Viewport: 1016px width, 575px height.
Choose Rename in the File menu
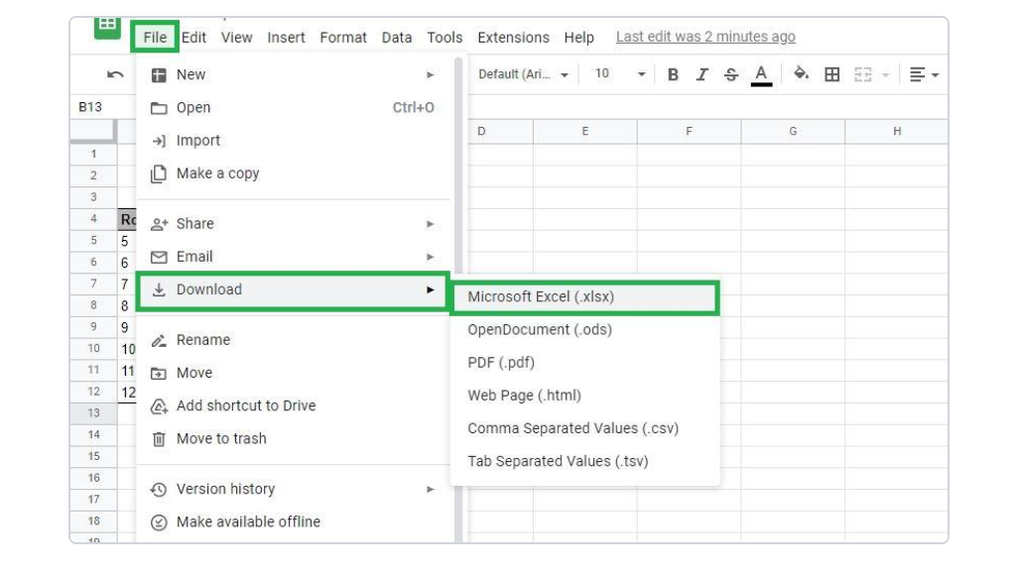point(294,340)
